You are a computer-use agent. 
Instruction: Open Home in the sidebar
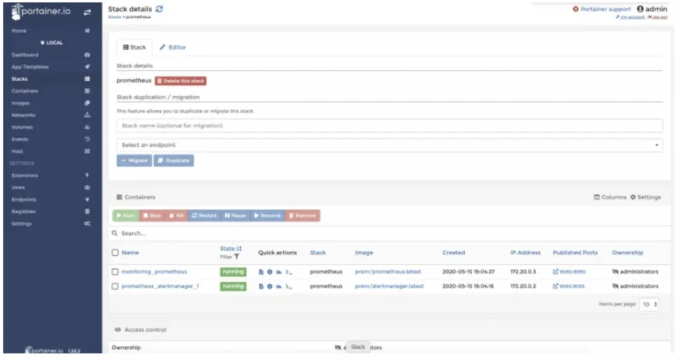click(19, 31)
